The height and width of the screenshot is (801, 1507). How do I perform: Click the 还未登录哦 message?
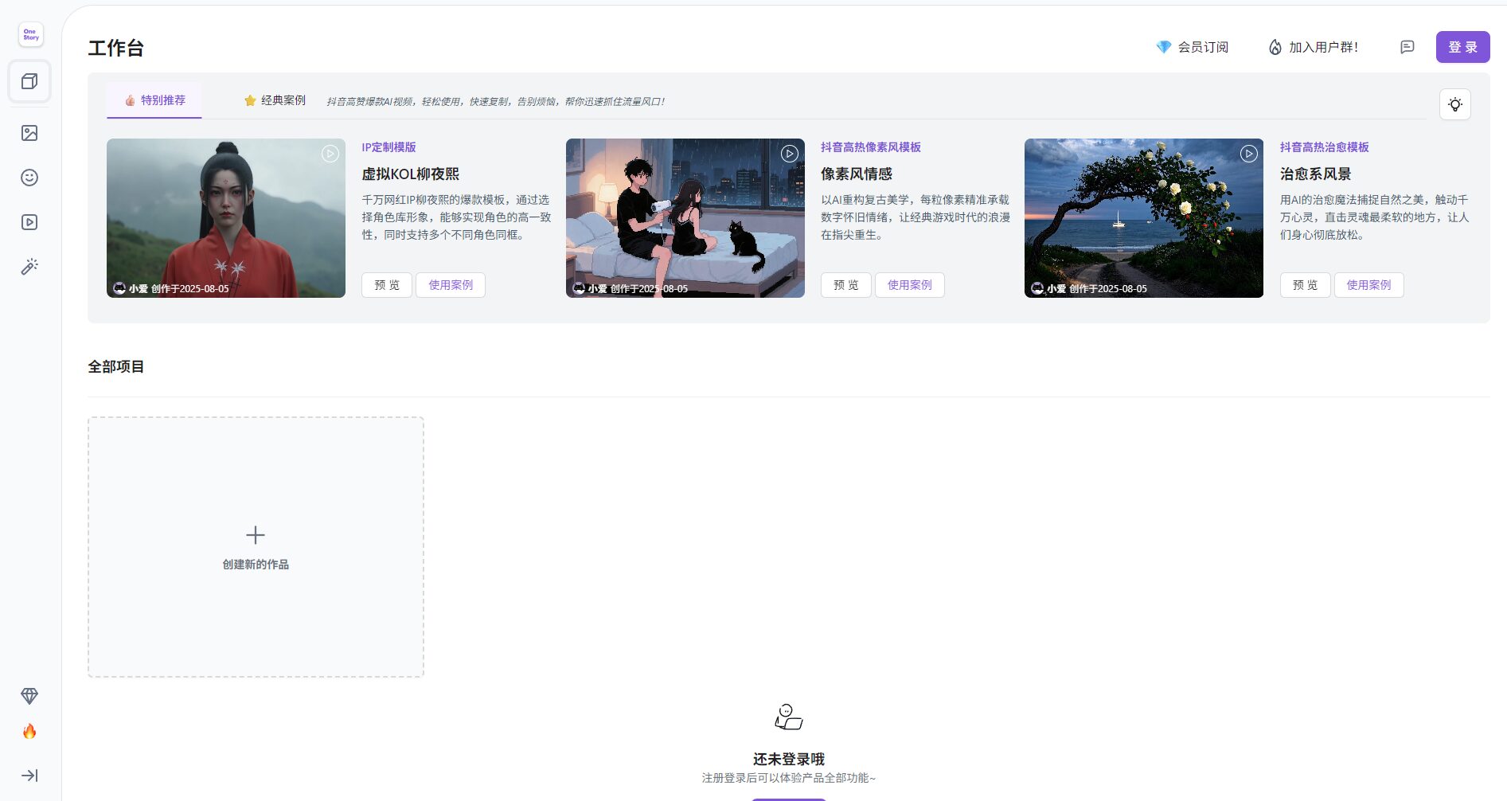(x=789, y=760)
